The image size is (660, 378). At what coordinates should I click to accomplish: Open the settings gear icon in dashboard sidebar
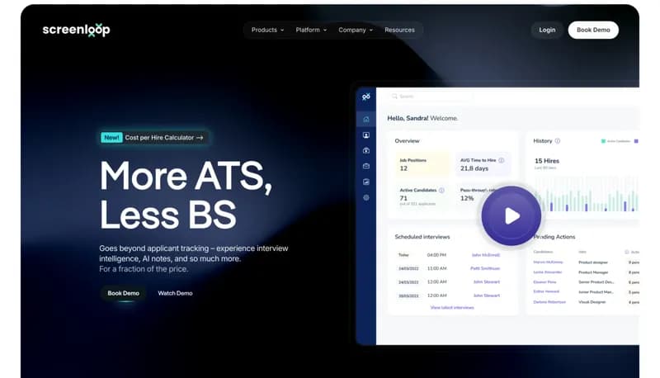pyautogui.click(x=366, y=197)
